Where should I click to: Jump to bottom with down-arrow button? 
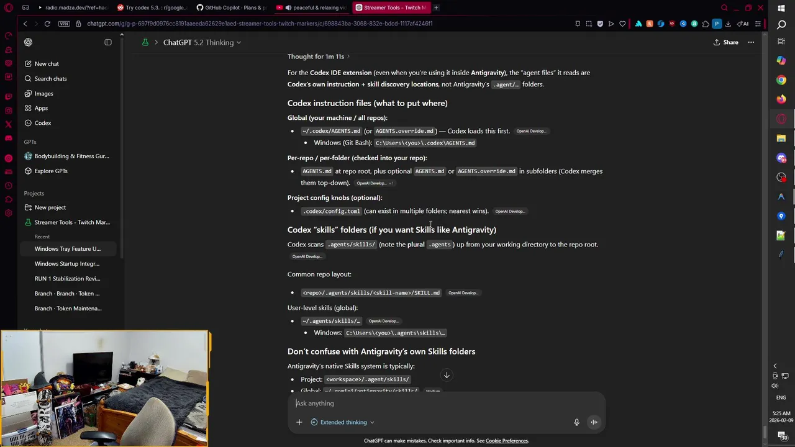tap(447, 375)
